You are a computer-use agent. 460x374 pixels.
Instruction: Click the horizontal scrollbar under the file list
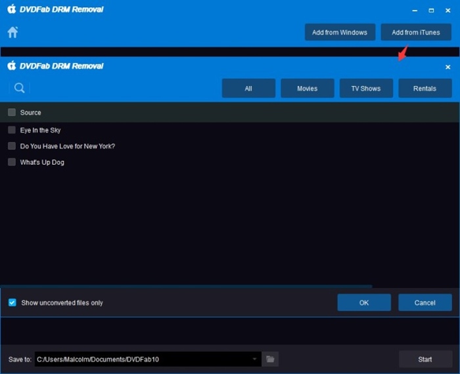[x=186, y=286]
